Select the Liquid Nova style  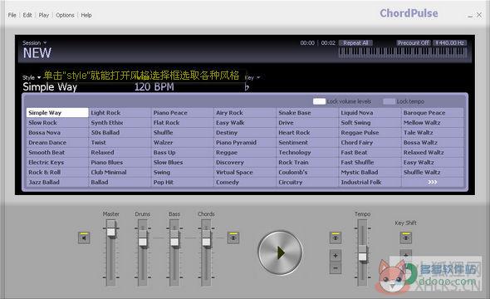tap(370, 113)
